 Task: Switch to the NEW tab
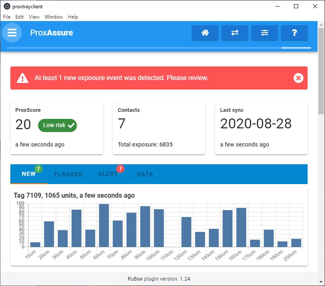(x=29, y=174)
